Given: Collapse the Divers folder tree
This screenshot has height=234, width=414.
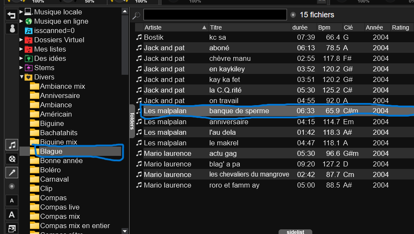Looking at the screenshot, I should tap(22, 77).
